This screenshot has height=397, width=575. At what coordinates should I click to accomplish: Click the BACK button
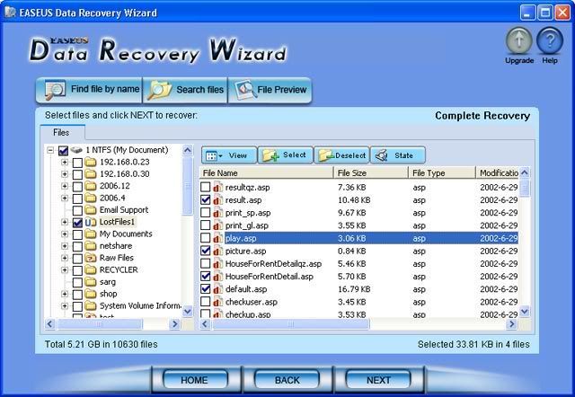pos(287,380)
